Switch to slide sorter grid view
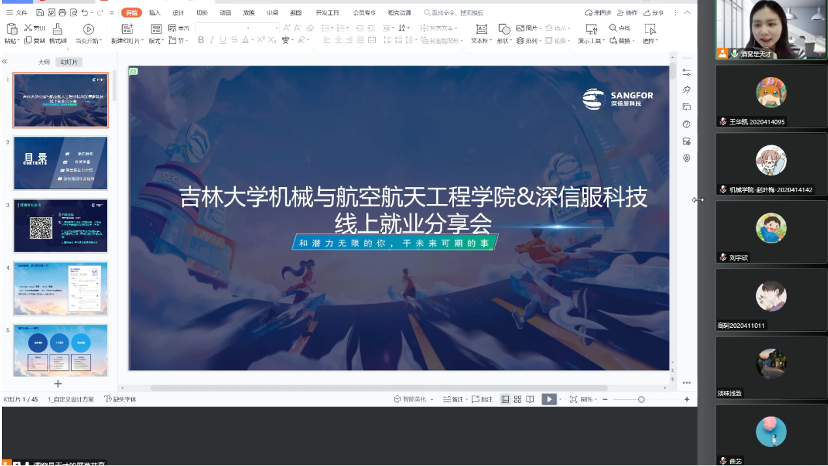The width and height of the screenshot is (828, 466). 517,399
